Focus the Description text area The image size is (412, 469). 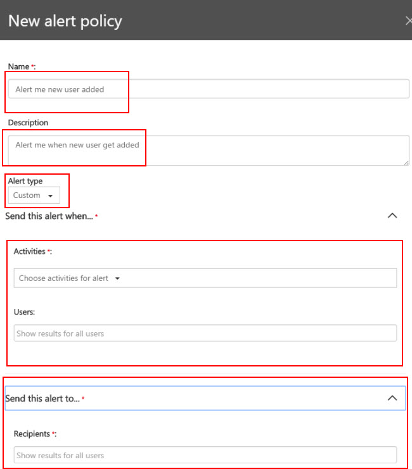click(x=208, y=151)
